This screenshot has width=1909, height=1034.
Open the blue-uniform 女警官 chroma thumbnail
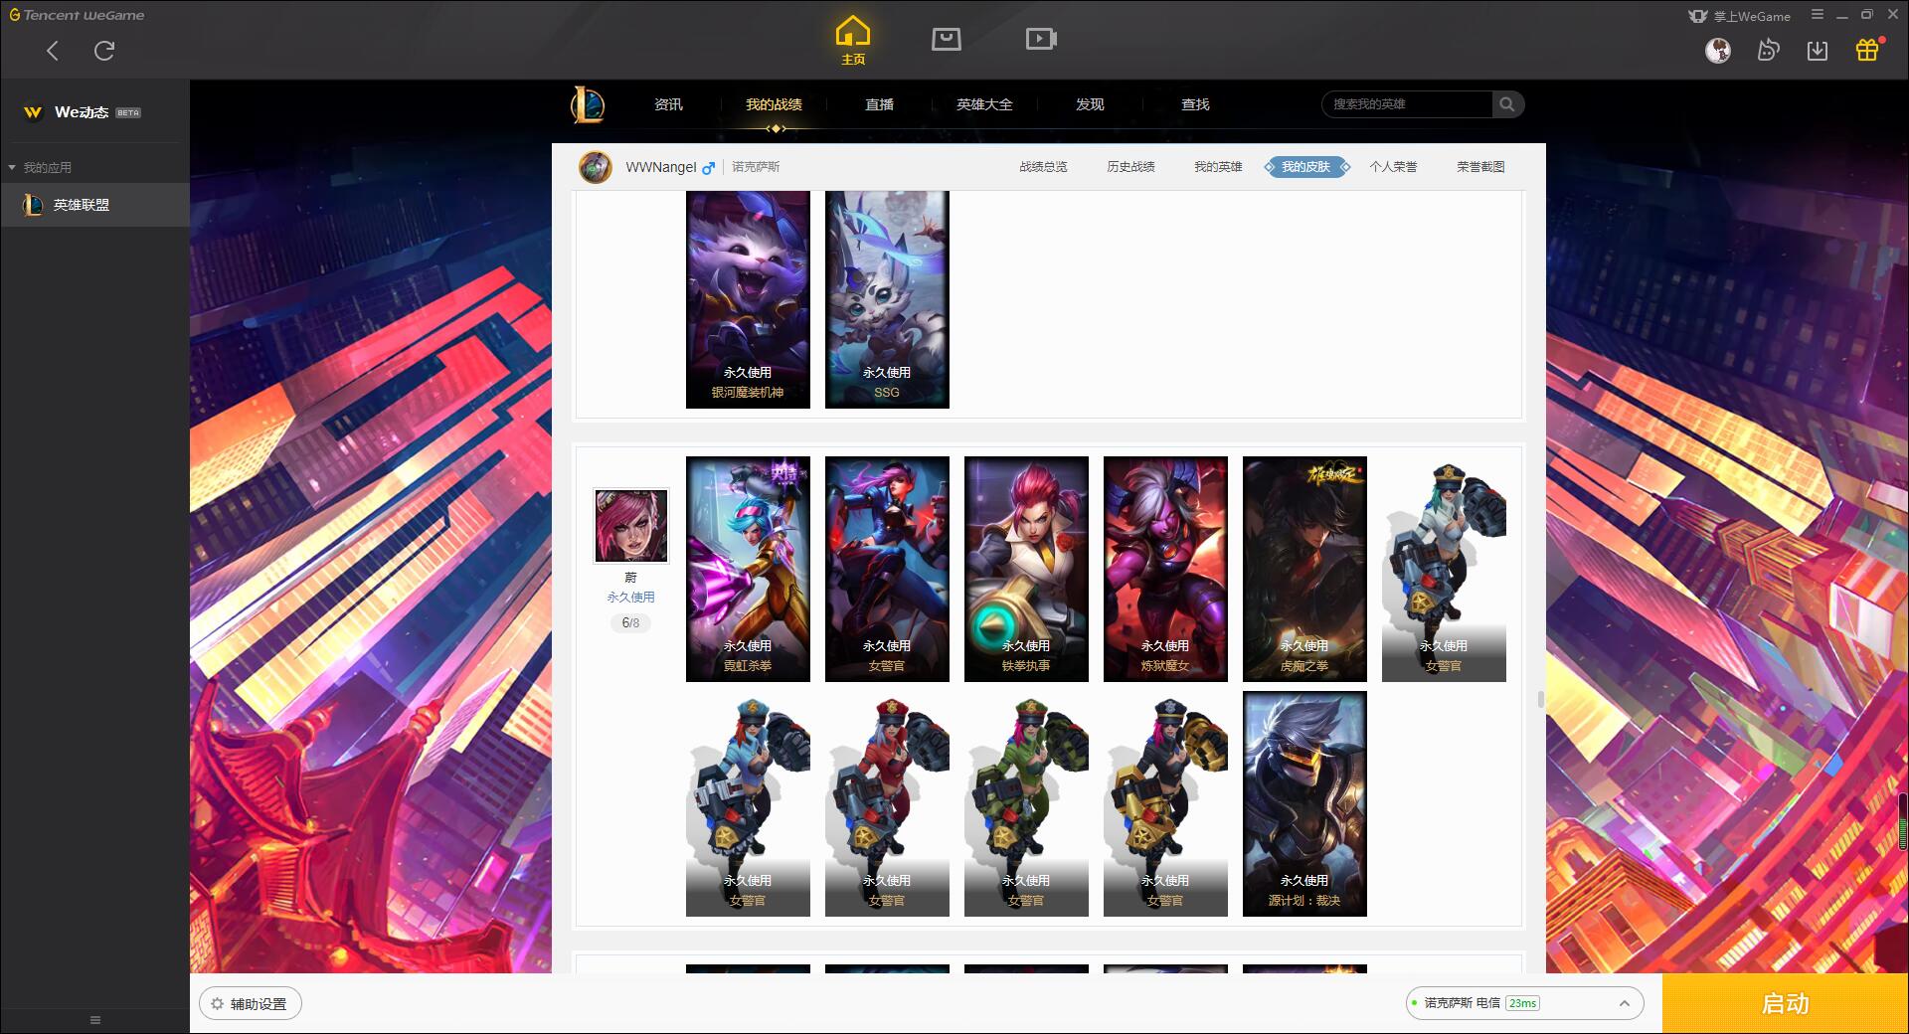pyautogui.click(x=748, y=803)
